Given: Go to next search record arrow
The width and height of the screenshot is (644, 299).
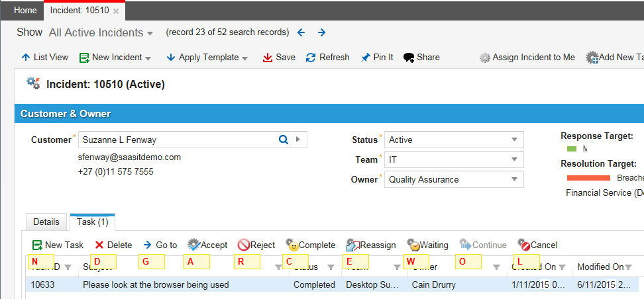Looking at the screenshot, I should click(321, 32).
